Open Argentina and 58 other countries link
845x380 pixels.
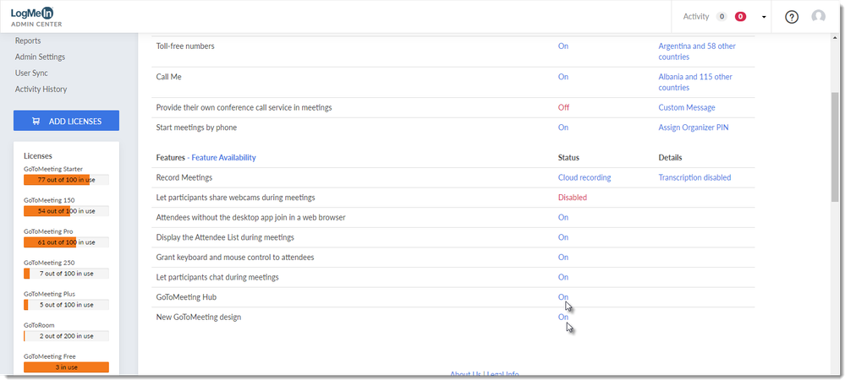(x=697, y=52)
